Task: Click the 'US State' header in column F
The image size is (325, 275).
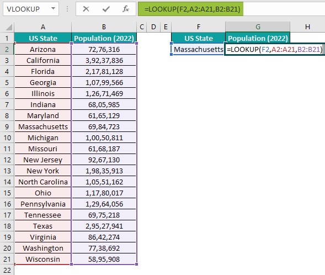Action: coord(198,38)
